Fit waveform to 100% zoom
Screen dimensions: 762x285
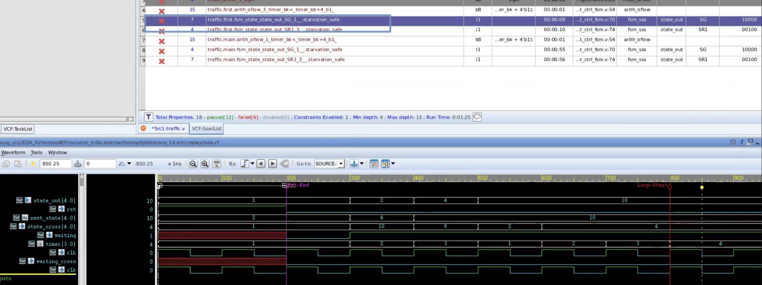217,163
